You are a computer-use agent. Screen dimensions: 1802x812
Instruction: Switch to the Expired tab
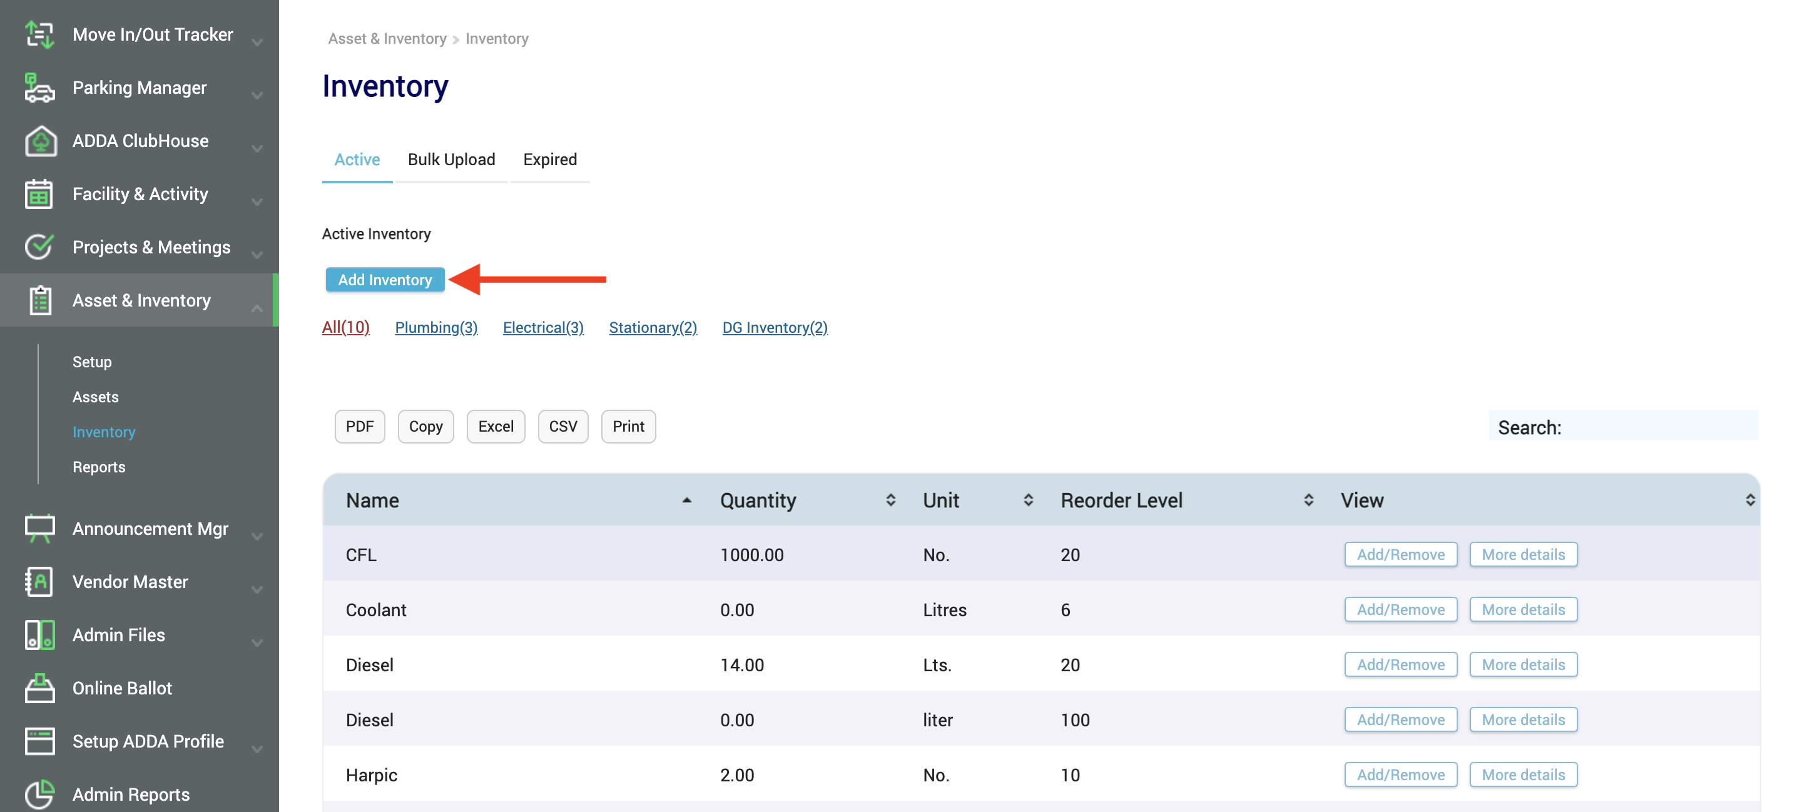(550, 160)
